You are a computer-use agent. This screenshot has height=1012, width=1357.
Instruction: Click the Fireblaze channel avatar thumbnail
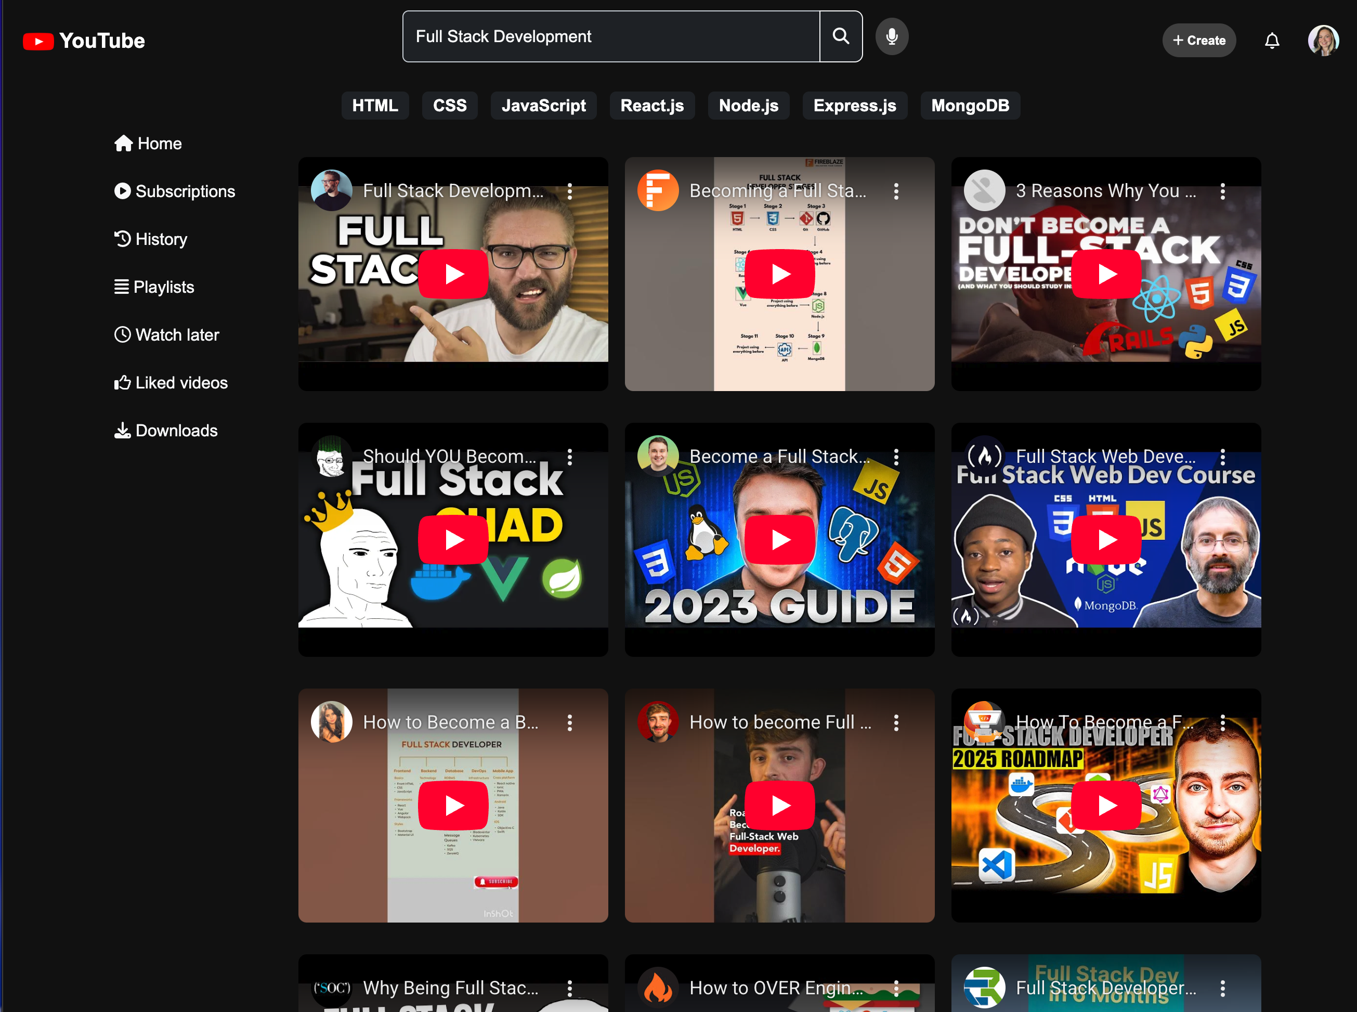point(658,190)
